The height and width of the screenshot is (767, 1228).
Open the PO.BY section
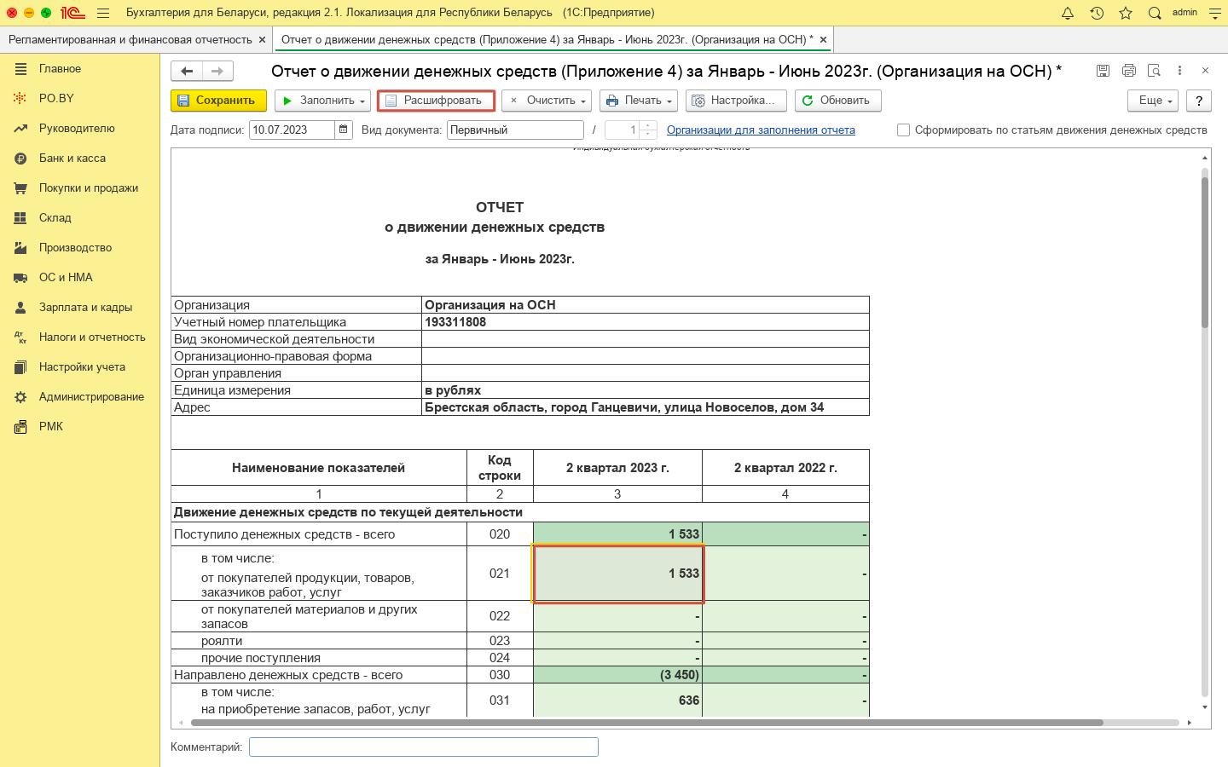tap(79, 98)
